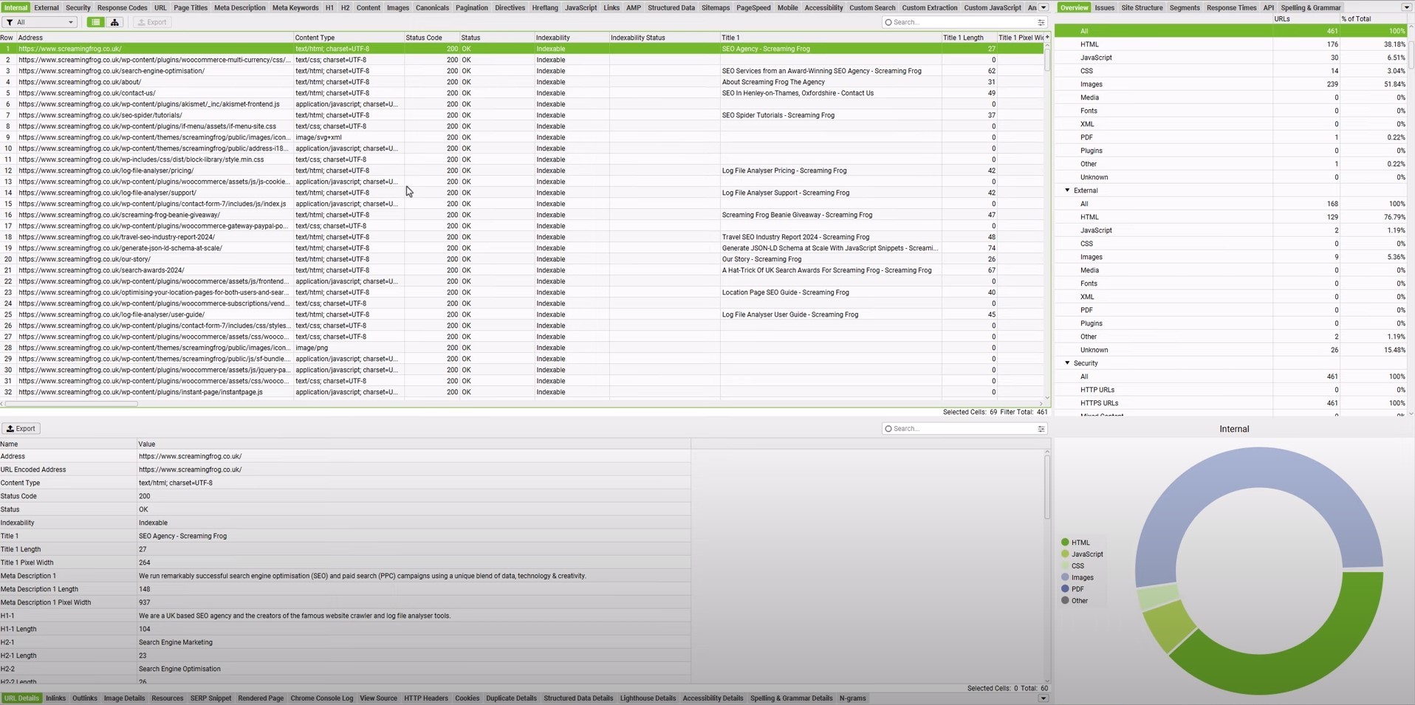Open the bottom tabs overflow arrow

tap(1043, 698)
